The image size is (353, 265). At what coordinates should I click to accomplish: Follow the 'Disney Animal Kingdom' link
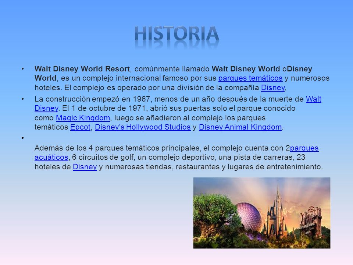pyautogui.click(x=240, y=127)
